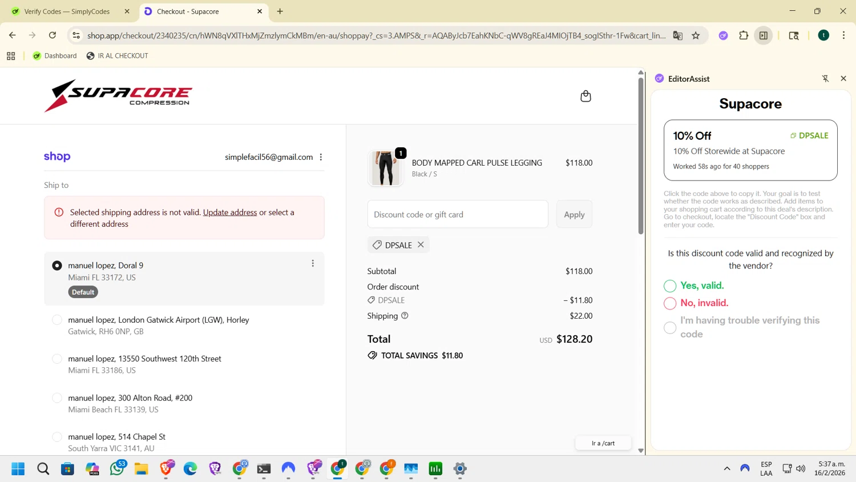
Task: Choose I'm having trouble verifying option
Action: tap(670, 328)
